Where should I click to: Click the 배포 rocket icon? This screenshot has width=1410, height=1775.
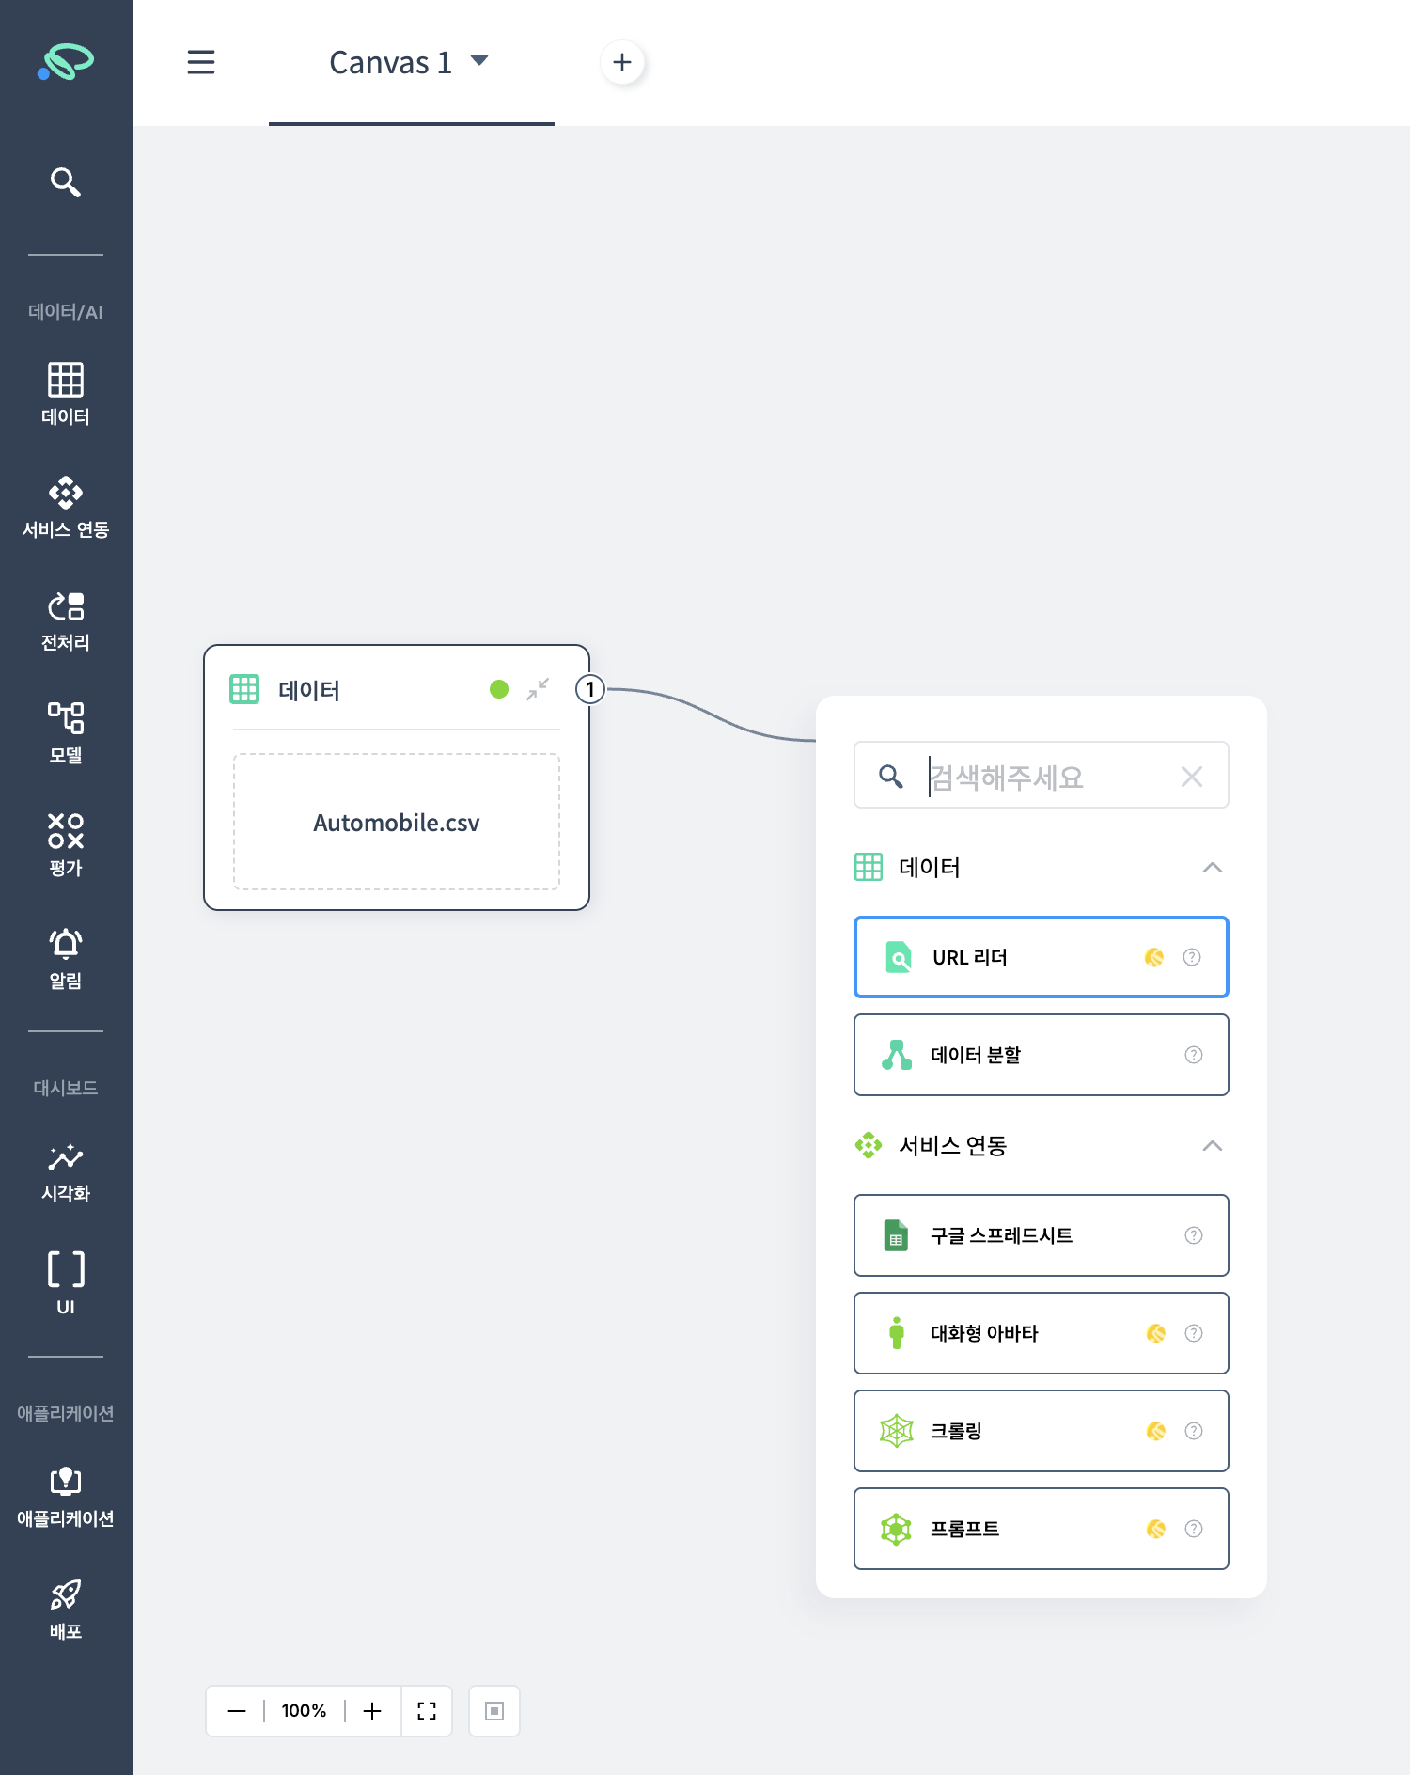(x=65, y=1608)
